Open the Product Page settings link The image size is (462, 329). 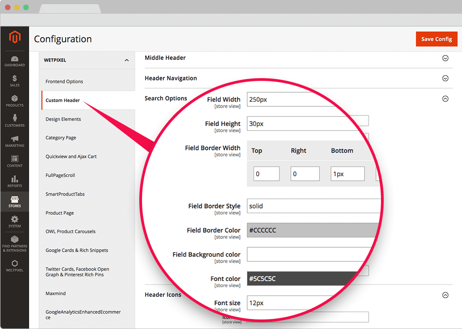60,213
